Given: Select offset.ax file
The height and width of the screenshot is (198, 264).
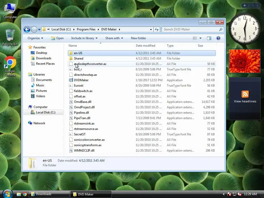Looking at the screenshot, I should pos(142,96).
